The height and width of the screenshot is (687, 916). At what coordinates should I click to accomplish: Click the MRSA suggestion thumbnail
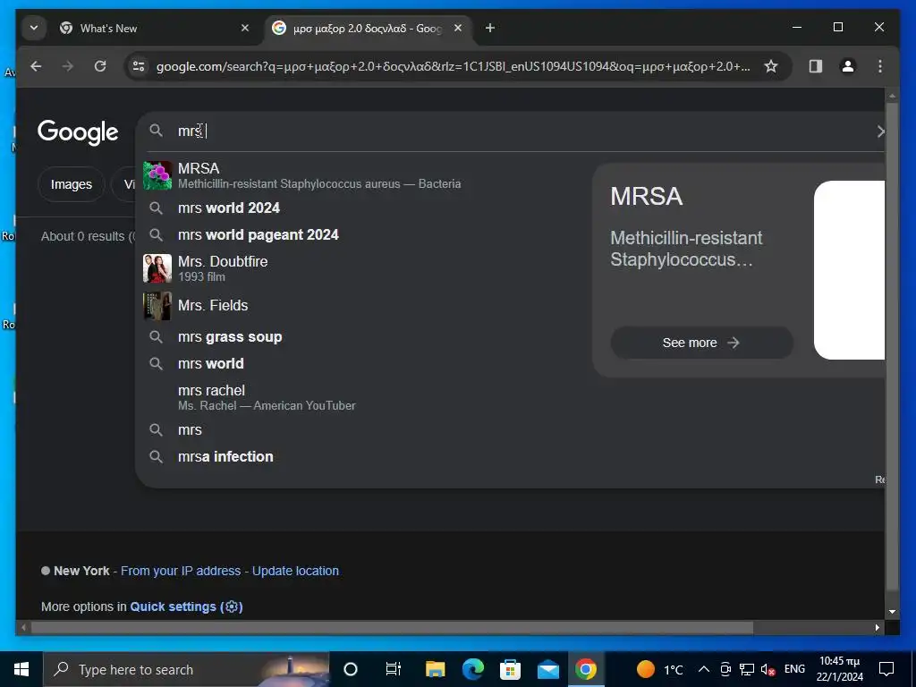click(157, 175)
